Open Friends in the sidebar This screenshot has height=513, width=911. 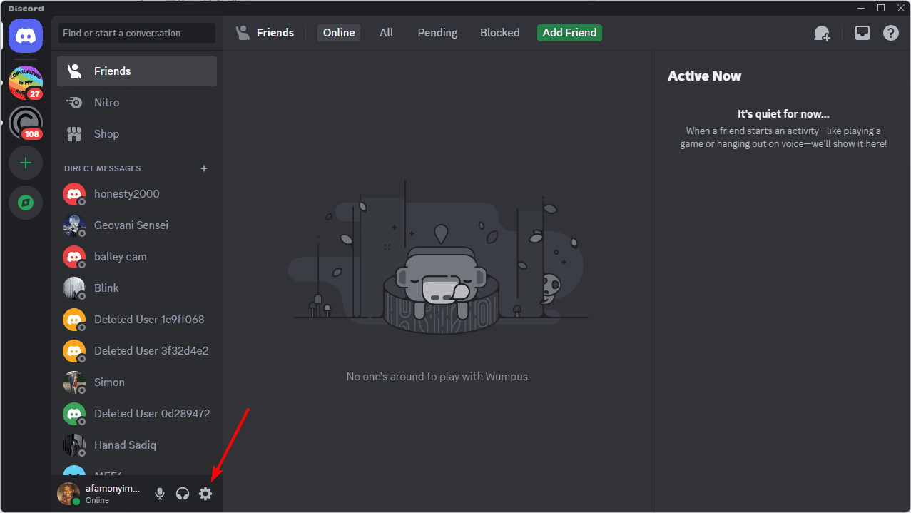[x=137, y=71]
